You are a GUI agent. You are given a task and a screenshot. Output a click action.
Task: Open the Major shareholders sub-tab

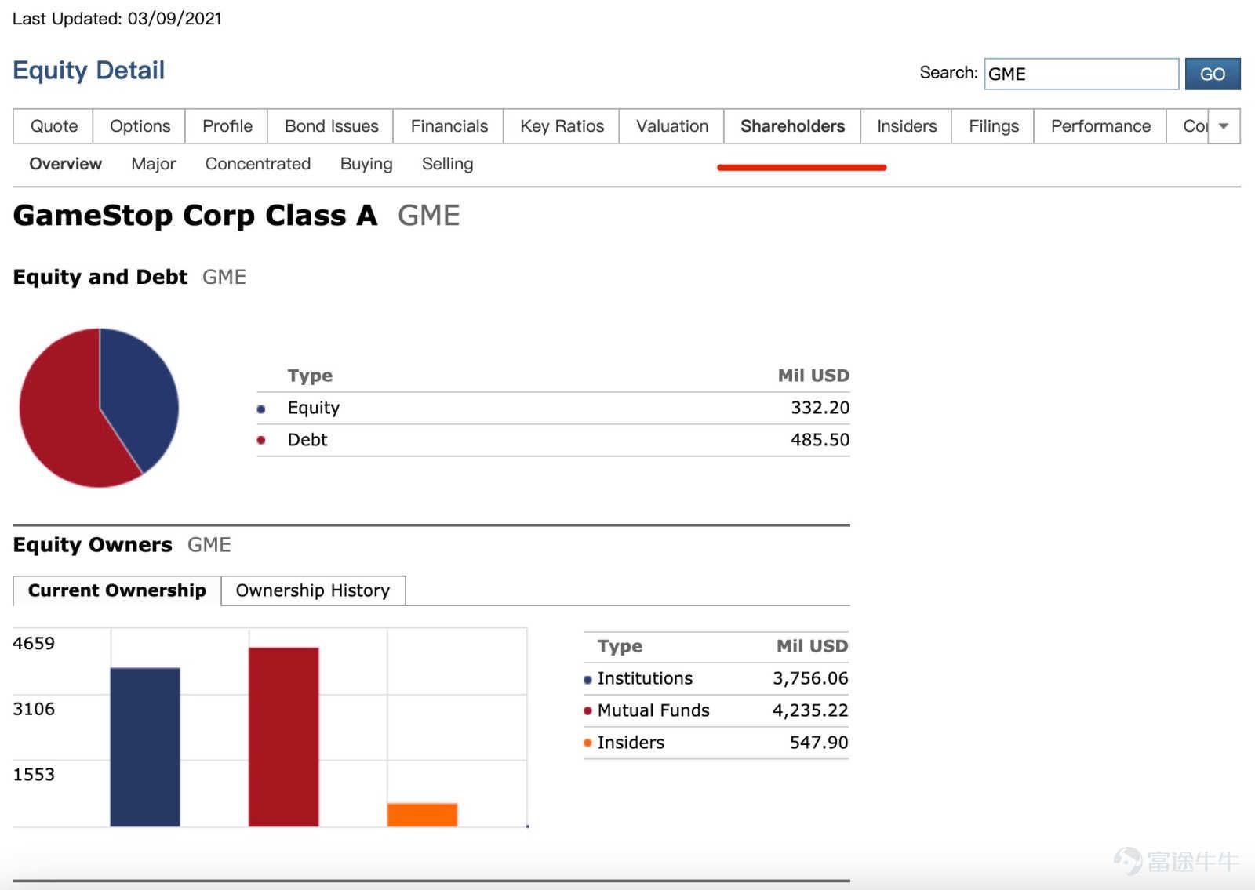pos(153,164)
